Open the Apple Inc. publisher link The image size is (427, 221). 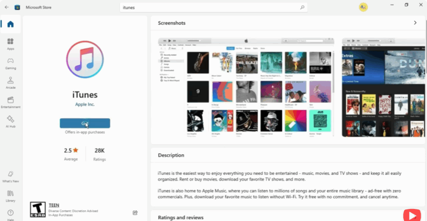tap(85, 104)
